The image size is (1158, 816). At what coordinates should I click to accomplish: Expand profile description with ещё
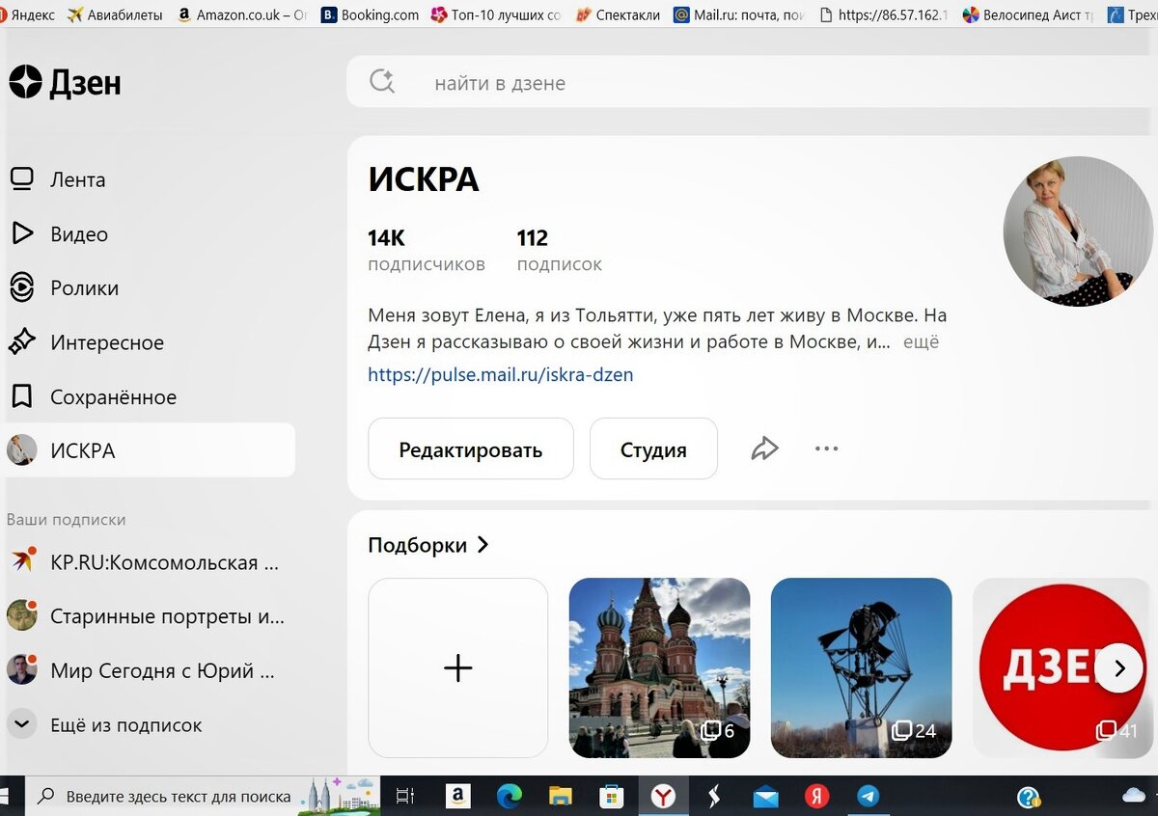(x=920, y=340)
